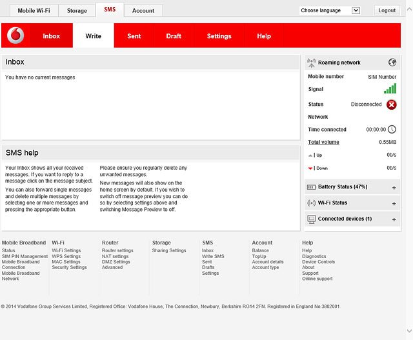The height and width of the screenshot is (340, 413).
Task: Open Account details footer link
Action: point(268,262)
